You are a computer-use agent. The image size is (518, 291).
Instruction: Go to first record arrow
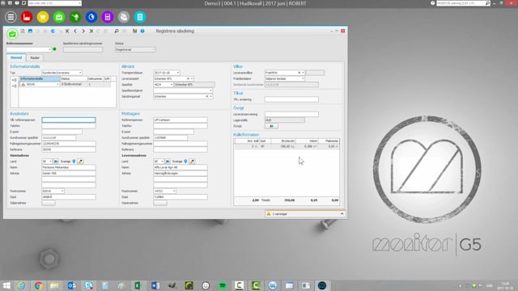67,31
